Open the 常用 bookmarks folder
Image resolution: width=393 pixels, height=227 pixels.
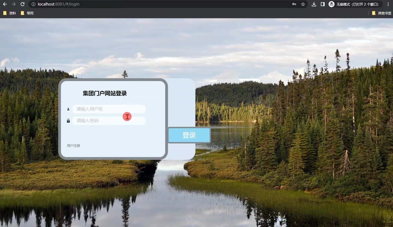pyautogui.click(x=27, y=13)
